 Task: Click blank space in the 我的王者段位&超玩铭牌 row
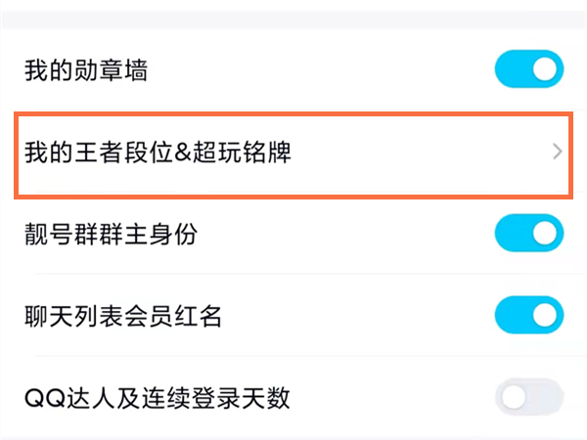point(421,153)
